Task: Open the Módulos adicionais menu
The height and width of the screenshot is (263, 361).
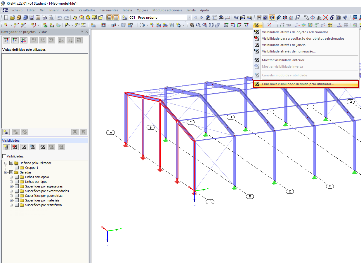Action: (167, 10)
